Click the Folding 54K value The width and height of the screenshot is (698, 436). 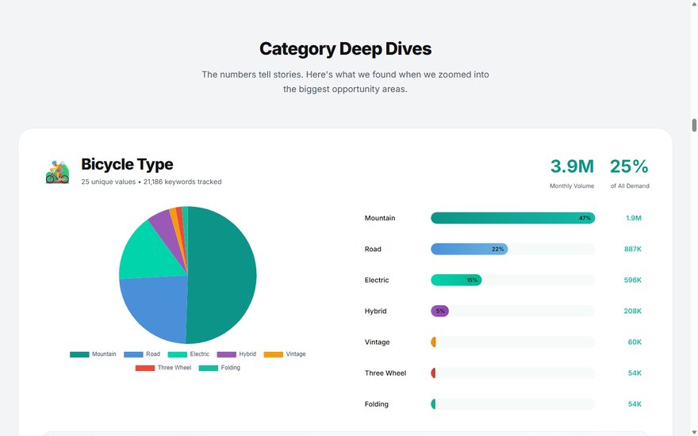pos(635,404)
